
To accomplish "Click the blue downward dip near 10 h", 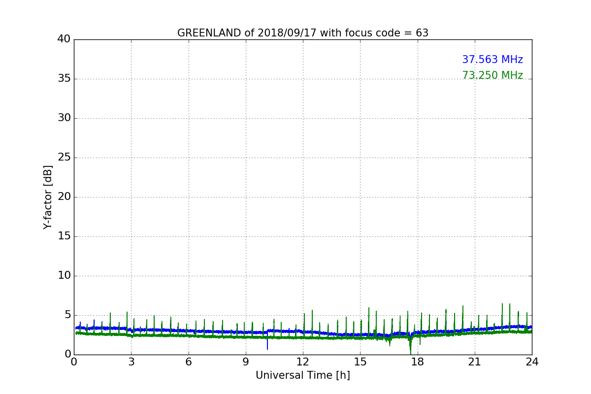I will click(267, 342).
